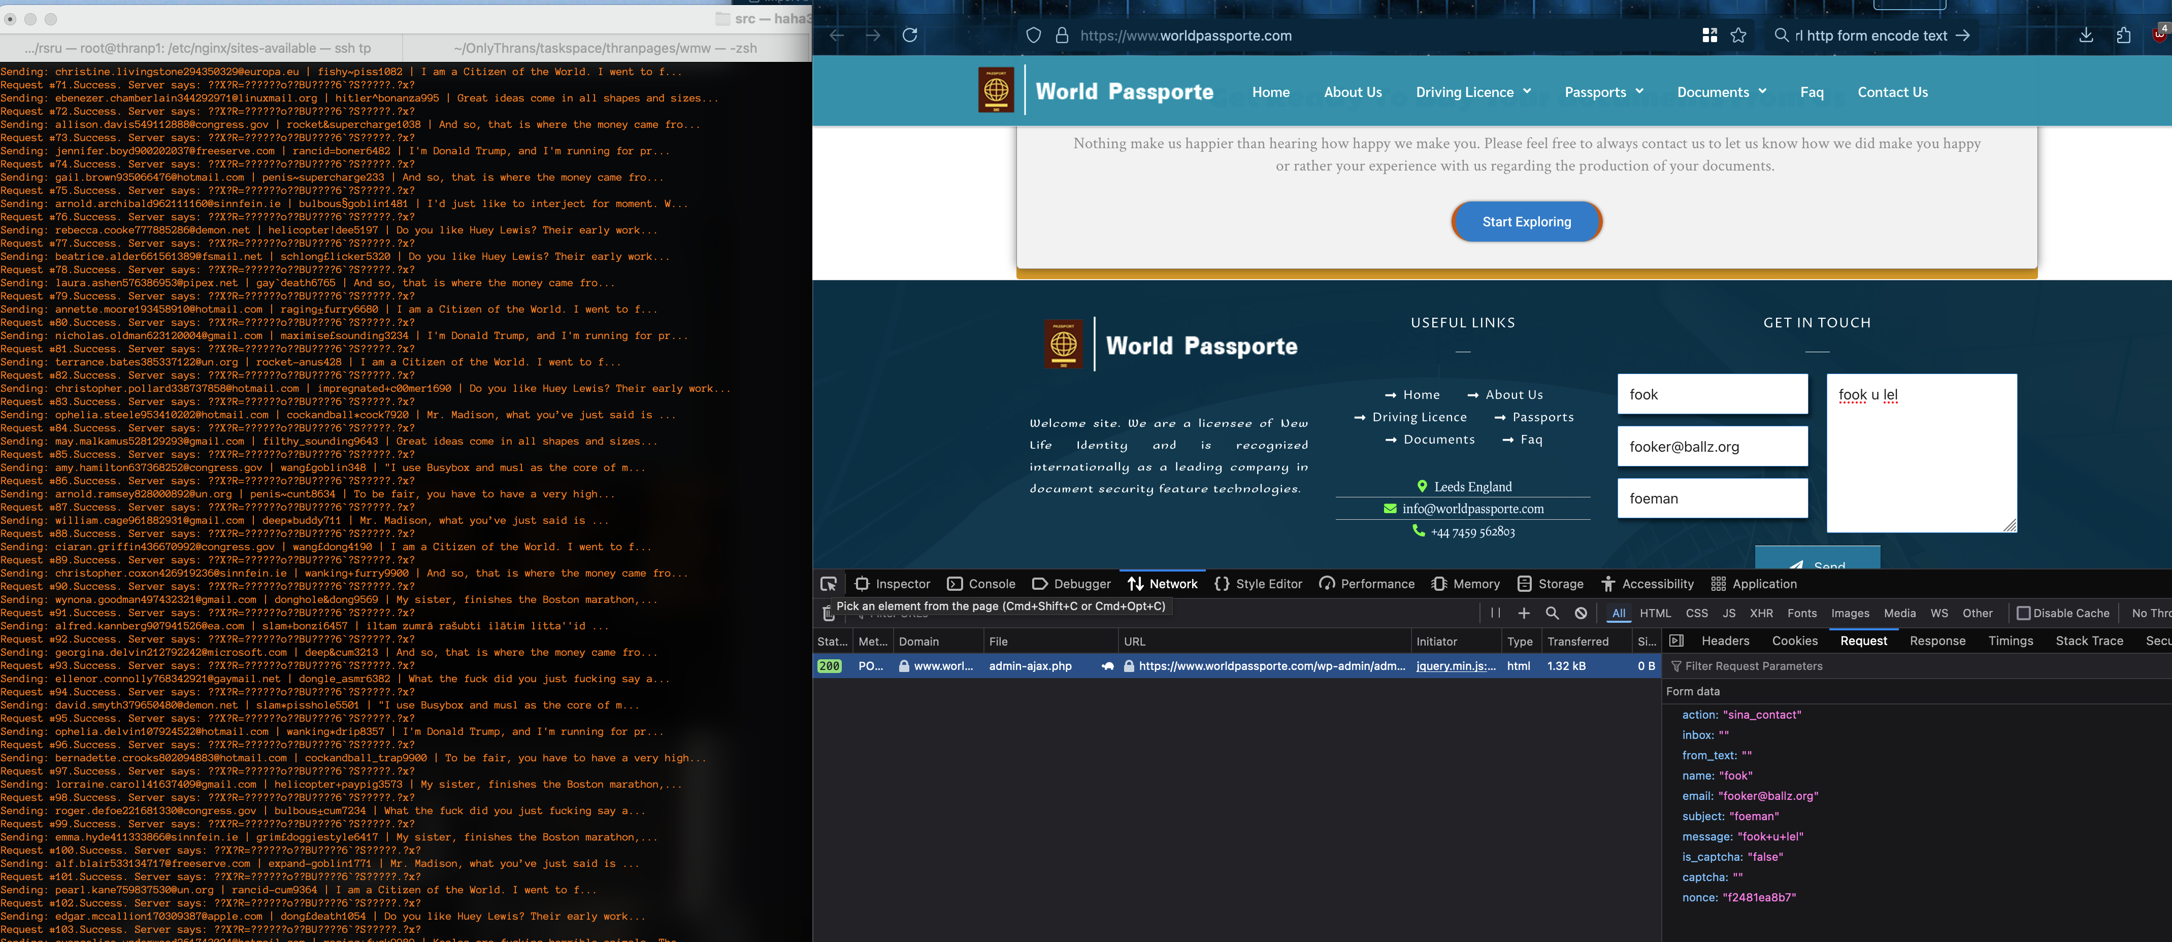Filter network requests by XHR
2172x942 pixels.
1761,614
